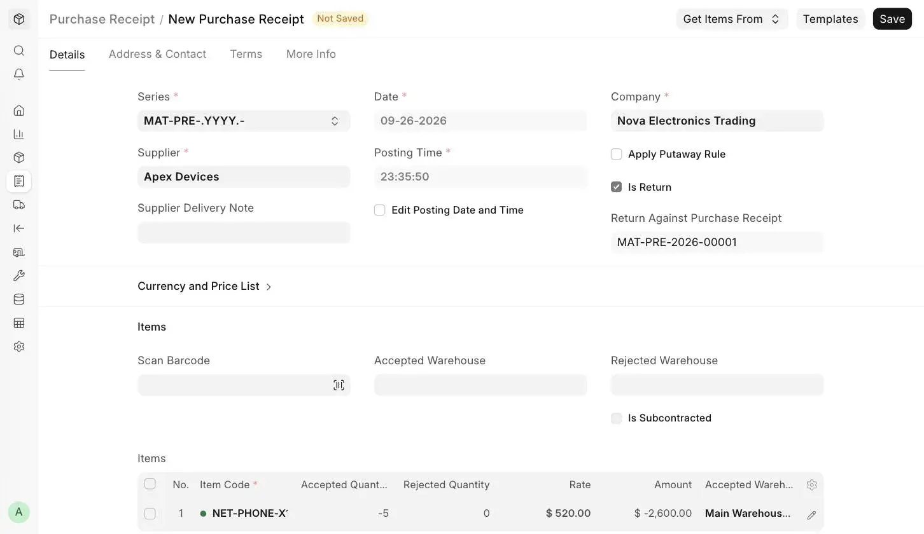
Task: Open the delivery truck sidebar icon
Action: click(x=19, y=205)
